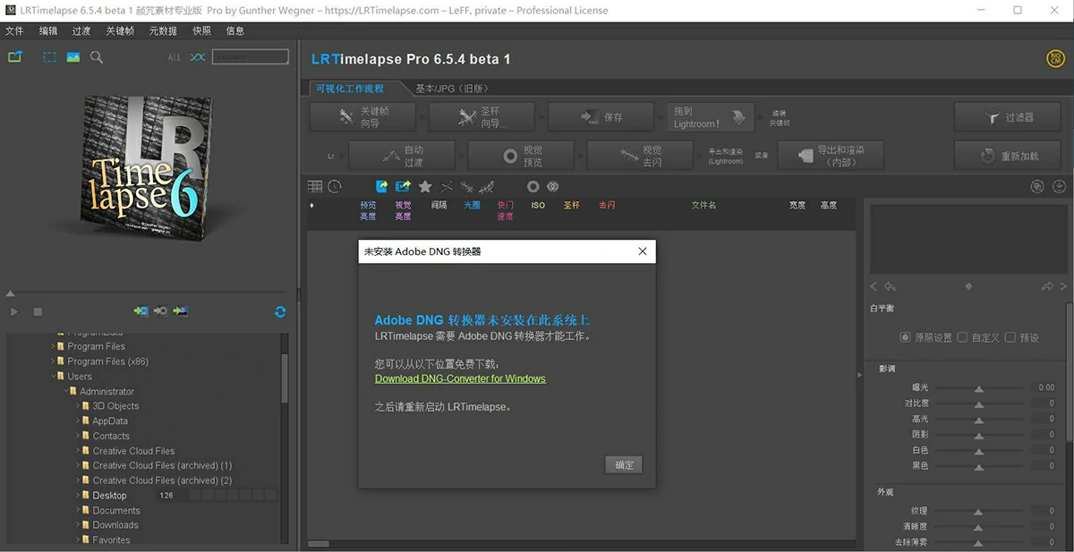Click the 曝光 slider handle
Screen dimensions: 1074x552
[x=979, y=389]
